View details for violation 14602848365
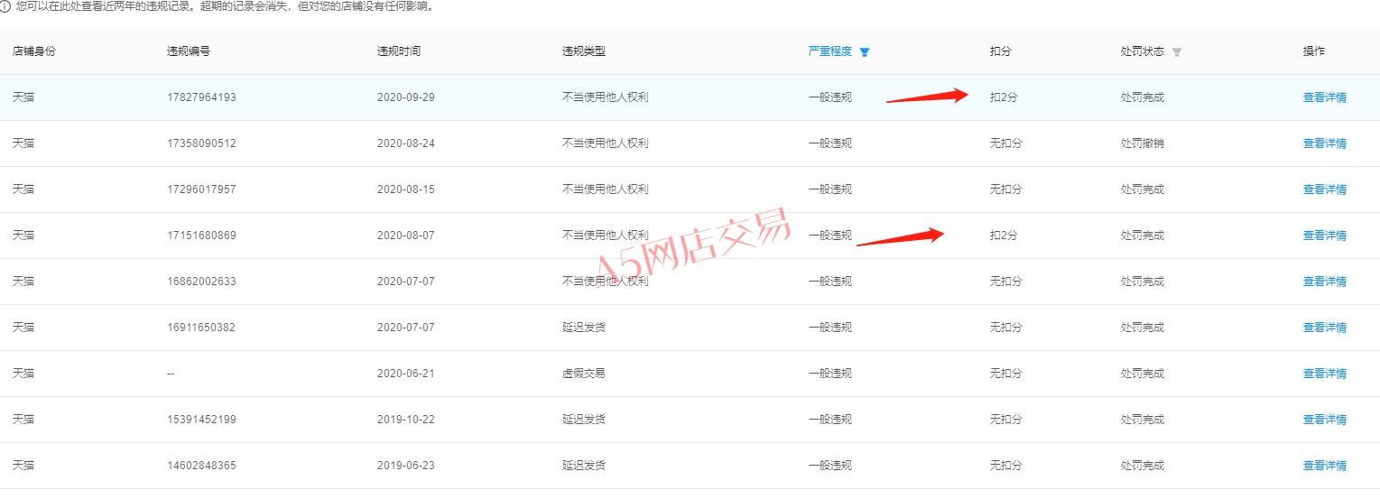 (x=1324, y=466)
